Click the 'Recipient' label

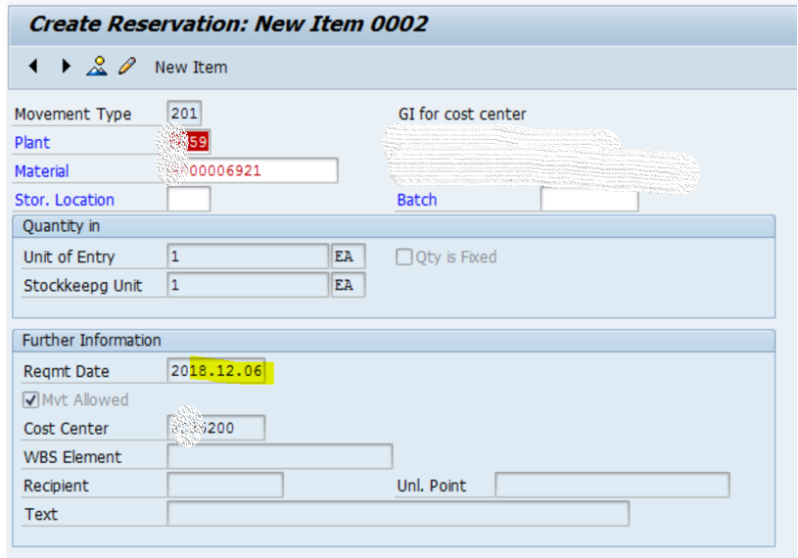point(56,486)
